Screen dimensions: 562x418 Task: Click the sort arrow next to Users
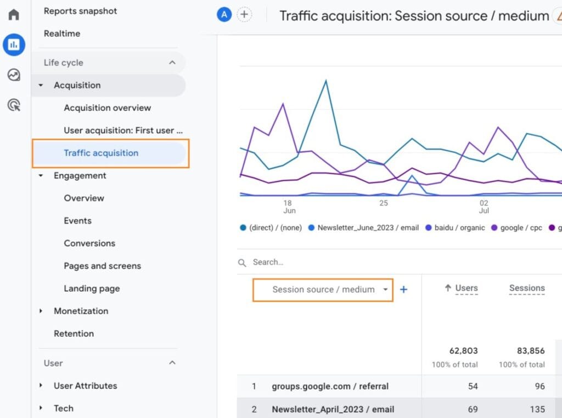tap(448, 288)
